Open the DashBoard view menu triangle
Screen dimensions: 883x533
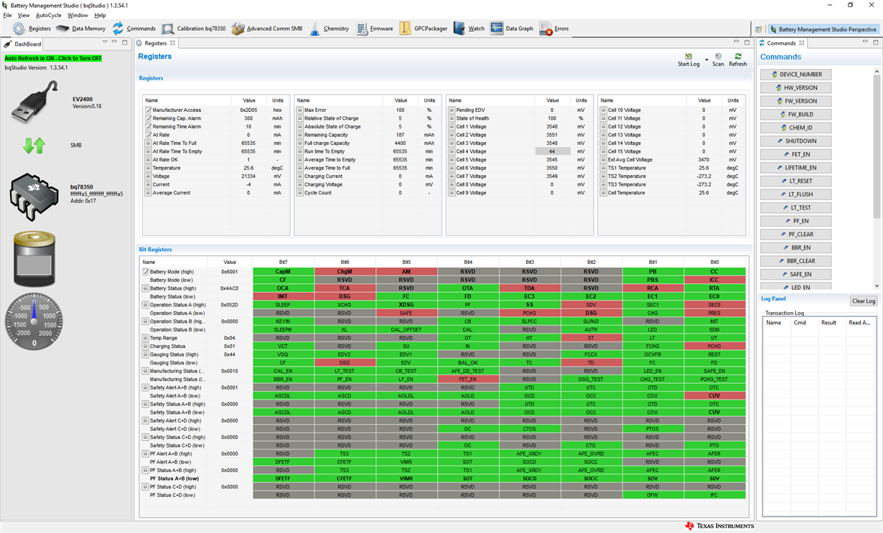[105, 43]
